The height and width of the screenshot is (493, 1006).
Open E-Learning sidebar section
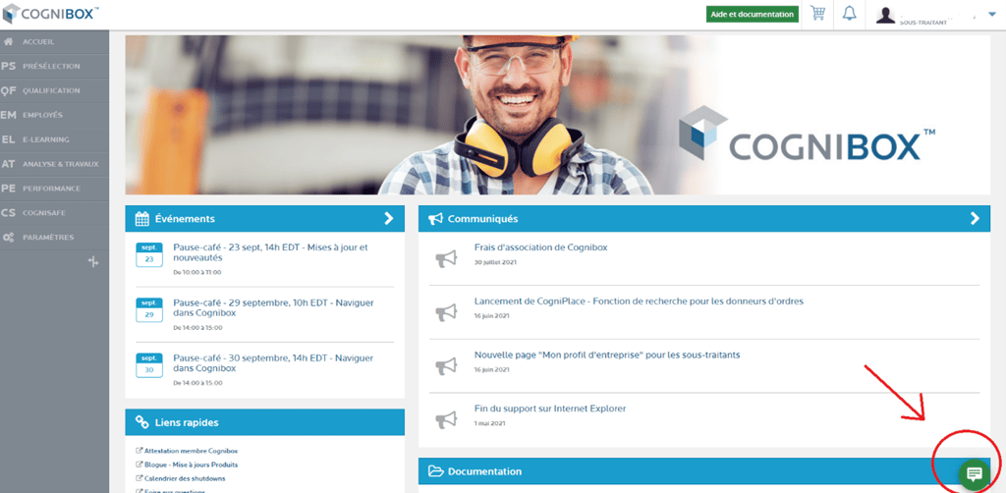point(55,139)
